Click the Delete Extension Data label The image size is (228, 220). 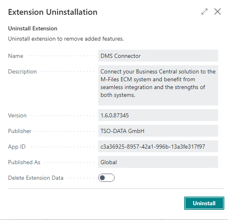(36, 178)
